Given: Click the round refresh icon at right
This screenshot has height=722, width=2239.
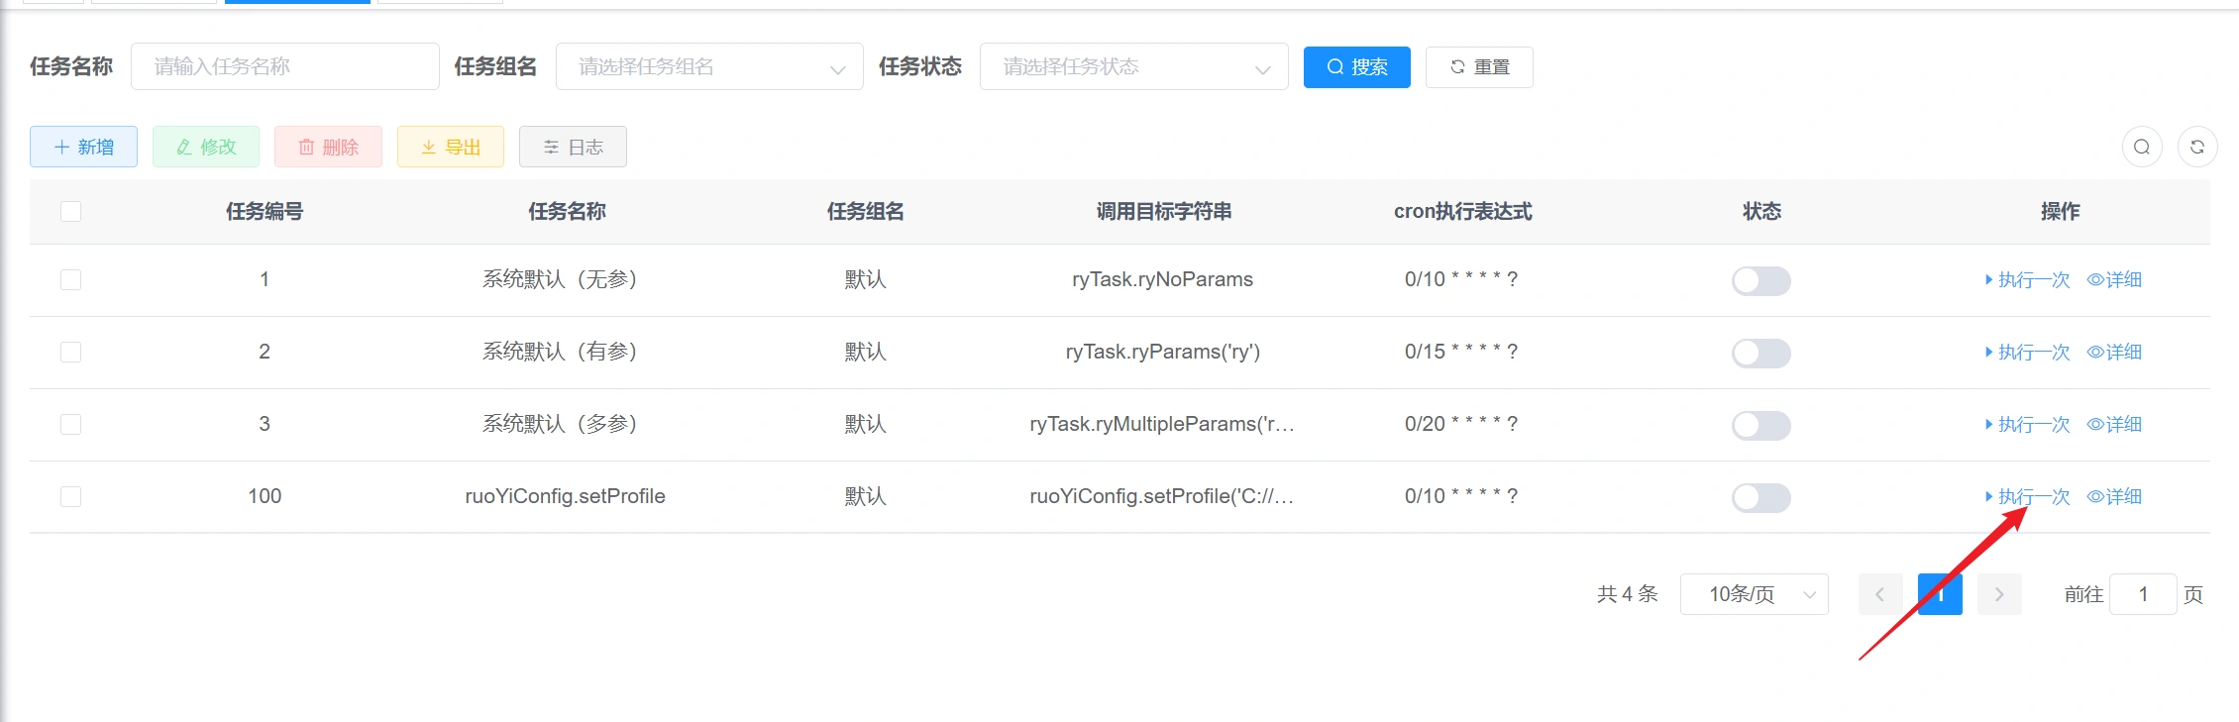Looking at the screenshot, I should (2196, 148).
